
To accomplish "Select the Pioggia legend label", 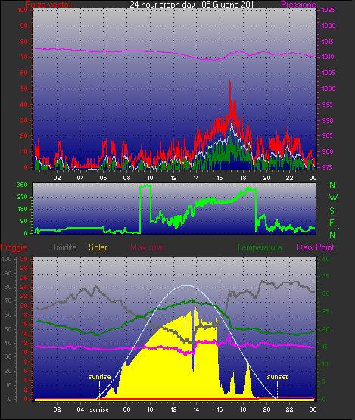I will pos(14,247).
